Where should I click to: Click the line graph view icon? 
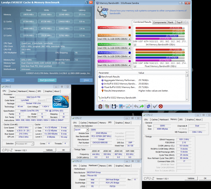coord(128,106)
